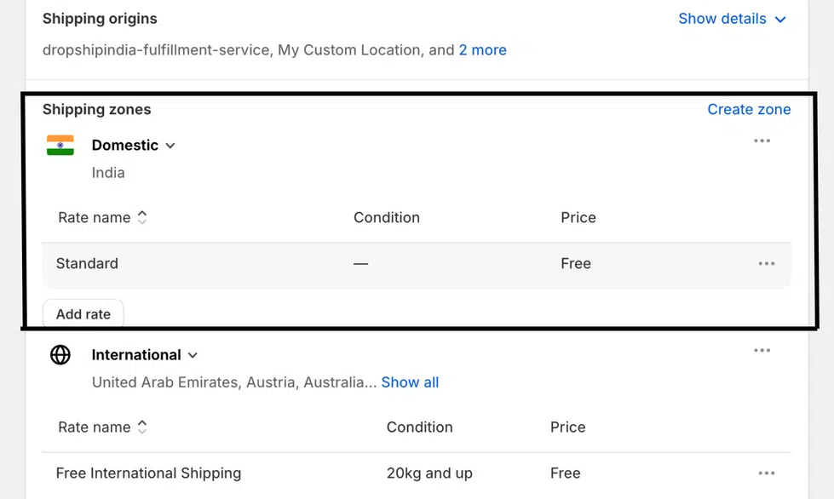Viewport: 834px width, 499px height.
Task: Show all countries in the International zone
Action: (410, 382)
